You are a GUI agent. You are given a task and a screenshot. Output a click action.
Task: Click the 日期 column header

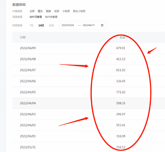[23, 37]
